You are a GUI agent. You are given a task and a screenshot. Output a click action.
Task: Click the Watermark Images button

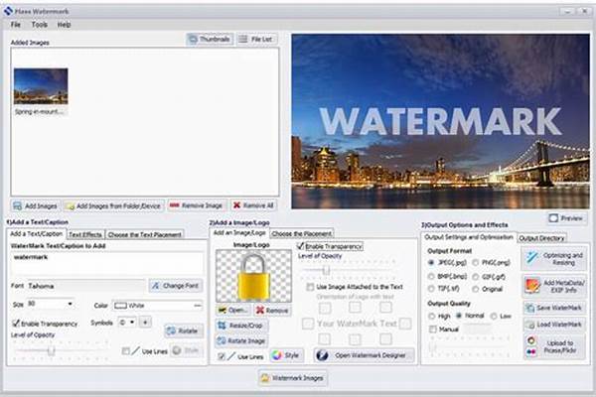coord(293,377)
